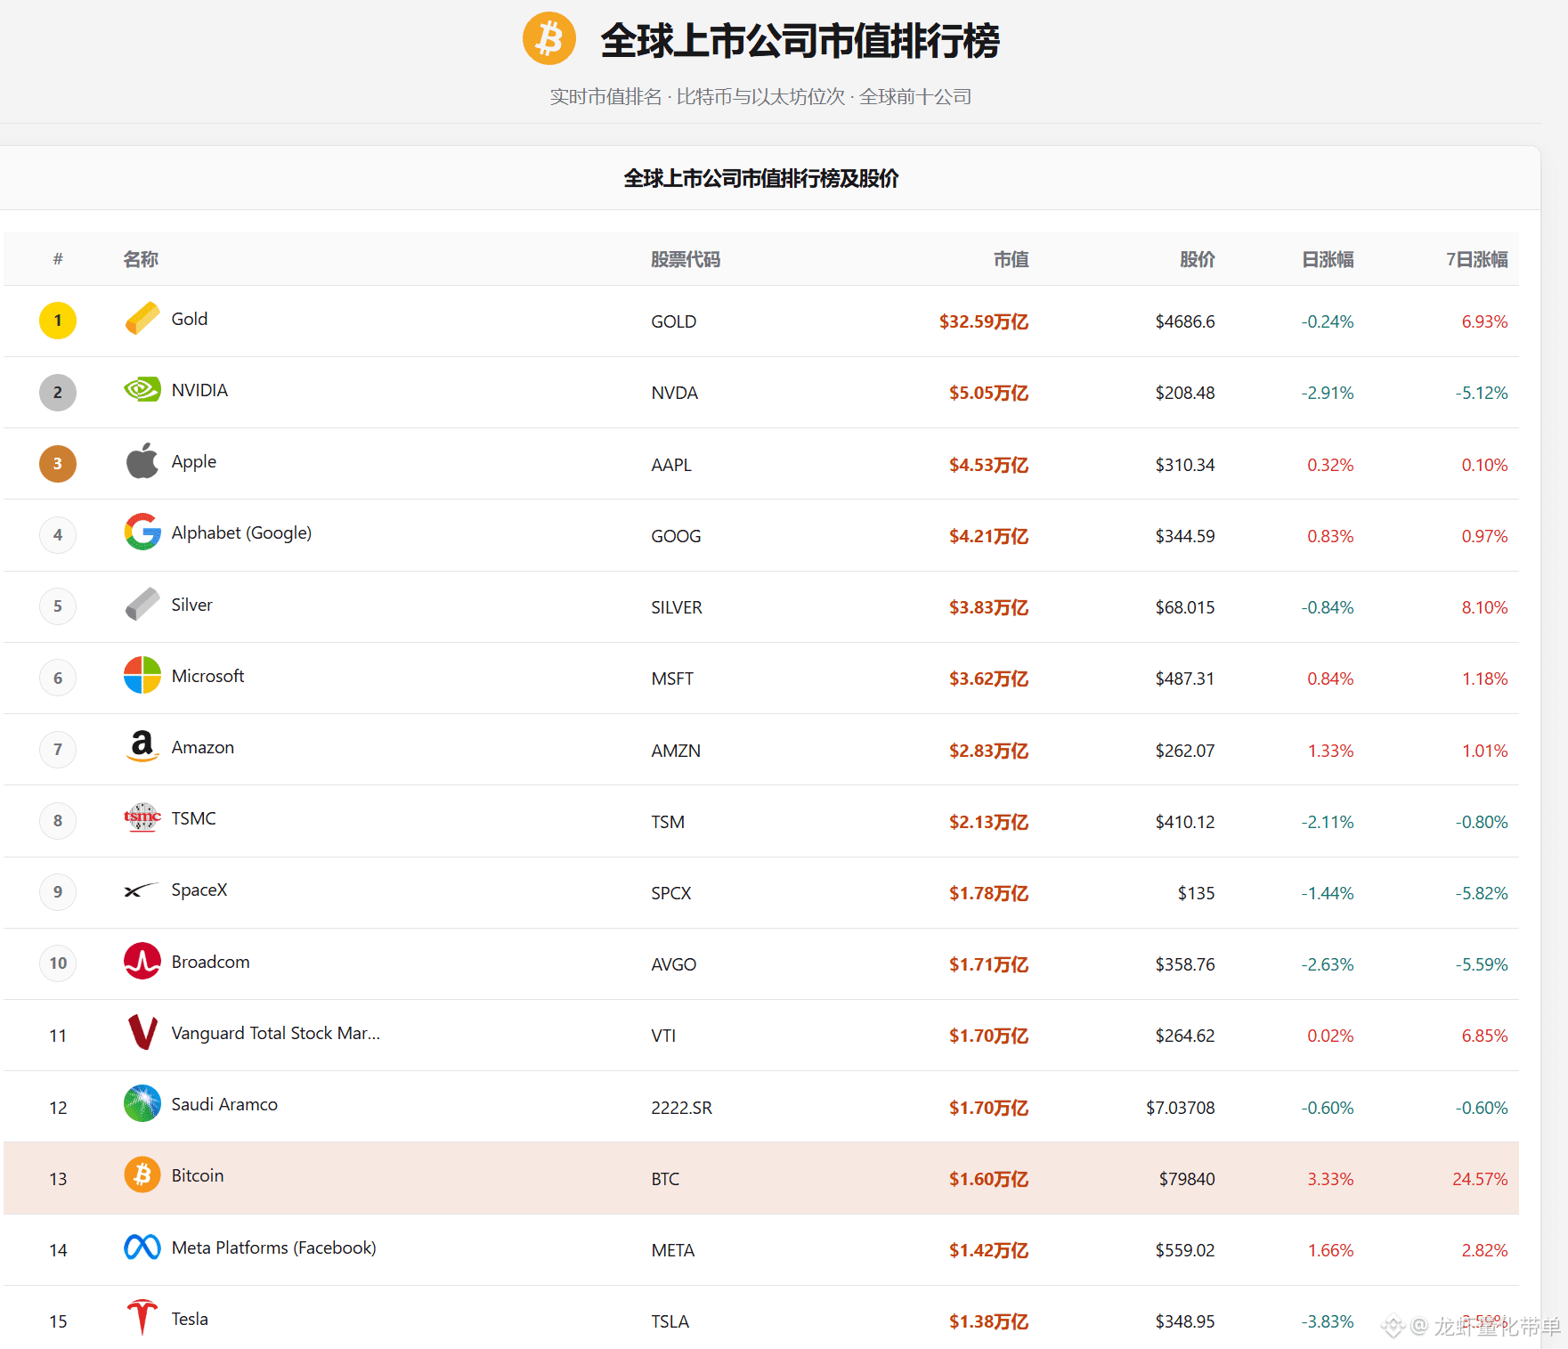The height and width of the screenshot is (1349, 1568).
Task: Click the Google logo icon
Action: (142, 532)
